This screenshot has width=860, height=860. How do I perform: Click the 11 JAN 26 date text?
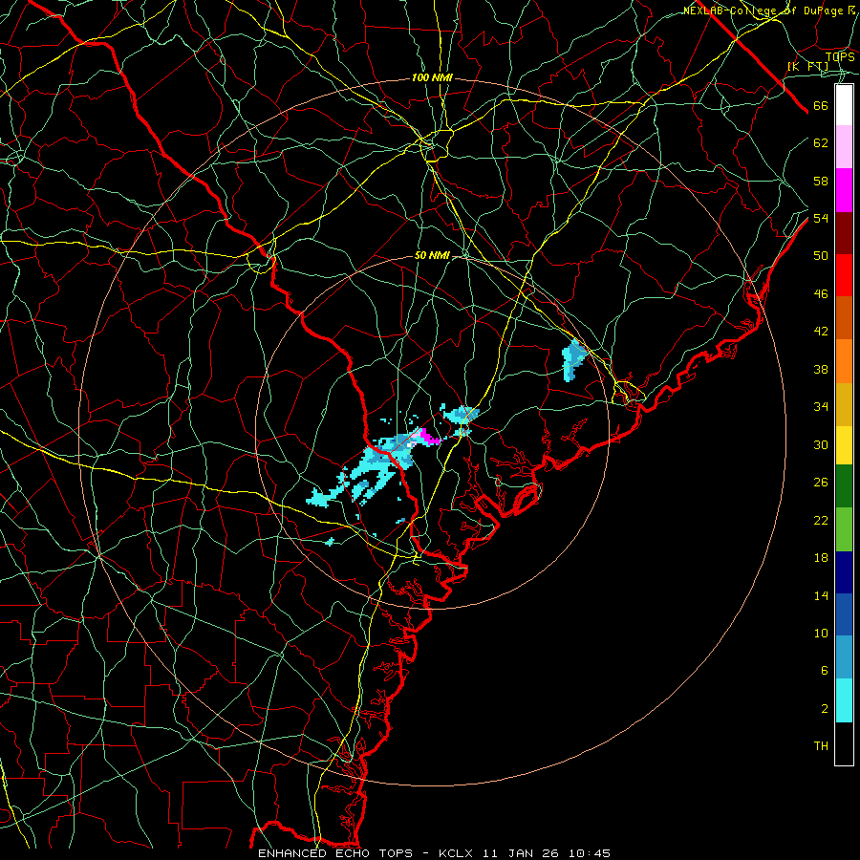tap(523, 853)
